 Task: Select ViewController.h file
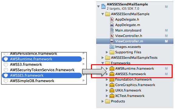click(x=129, y=36)
